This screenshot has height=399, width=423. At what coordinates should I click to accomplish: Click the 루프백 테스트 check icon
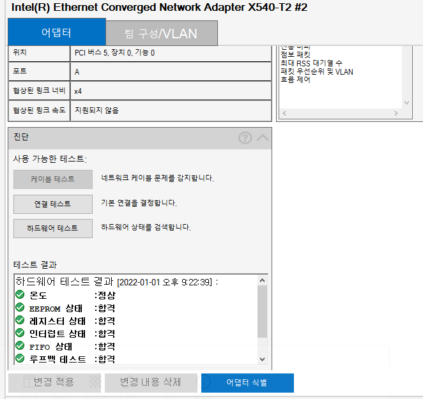(x=20, y=359)
